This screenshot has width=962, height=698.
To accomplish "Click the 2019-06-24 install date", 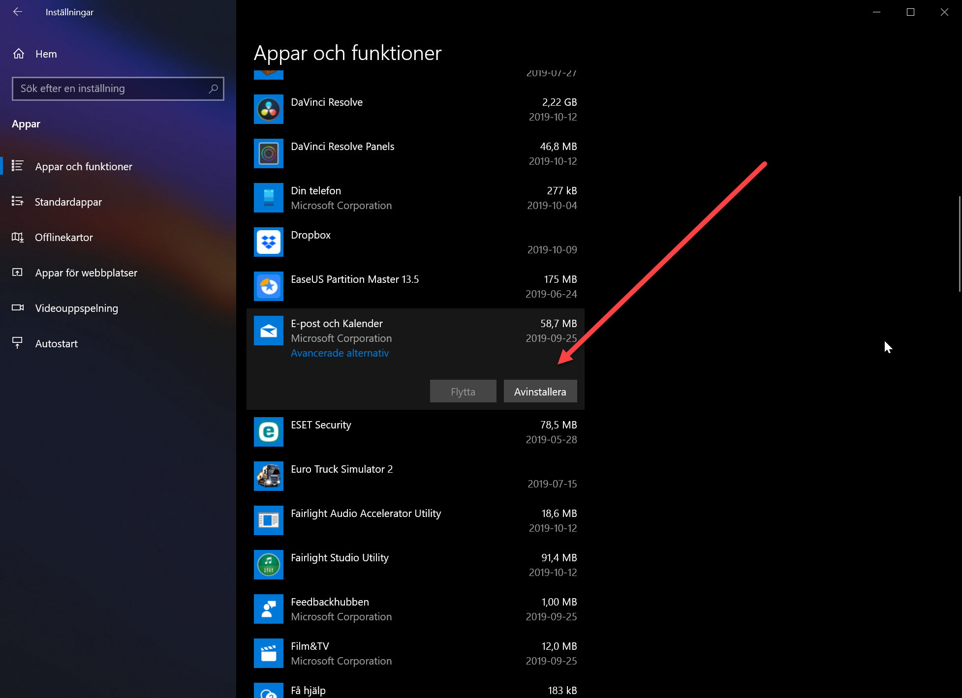I will [551, 294].
